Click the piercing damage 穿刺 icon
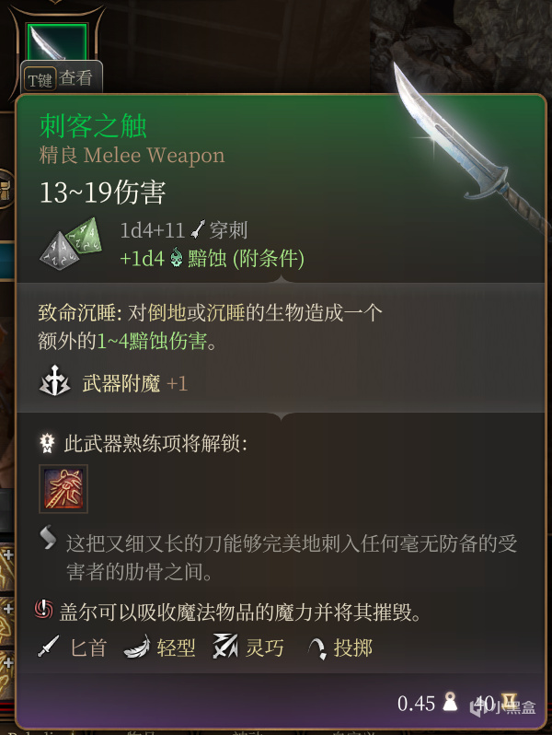The image size is (552, 735). (x=198, y=229)
